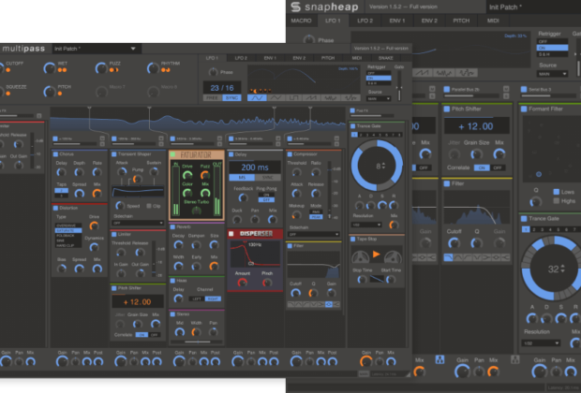This screenshot has height=393, width=581.
Task: Switch to LFO 2 tab in Multipass
Action: (241, 58)
